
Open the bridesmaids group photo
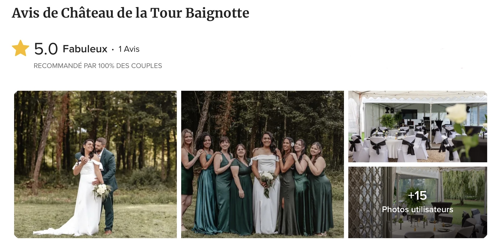pyautogui.click(x=263, y=164)
